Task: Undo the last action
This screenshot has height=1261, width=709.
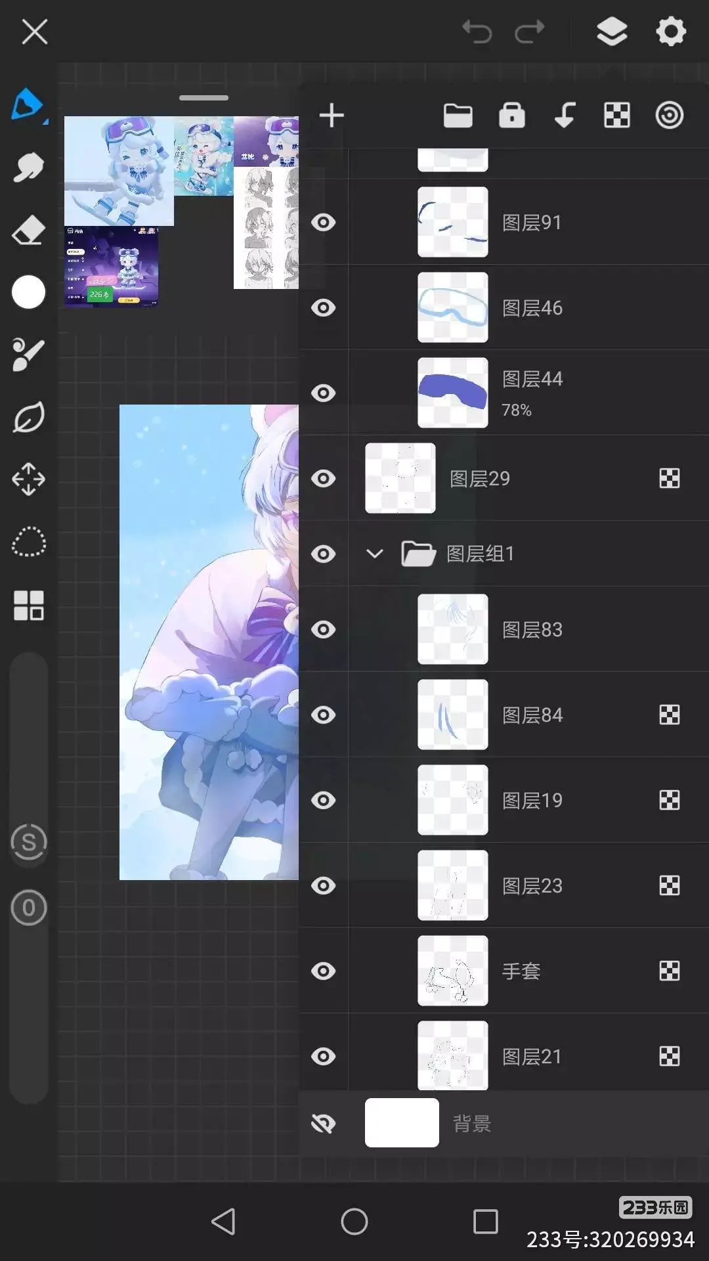Action: click(477, 31)
